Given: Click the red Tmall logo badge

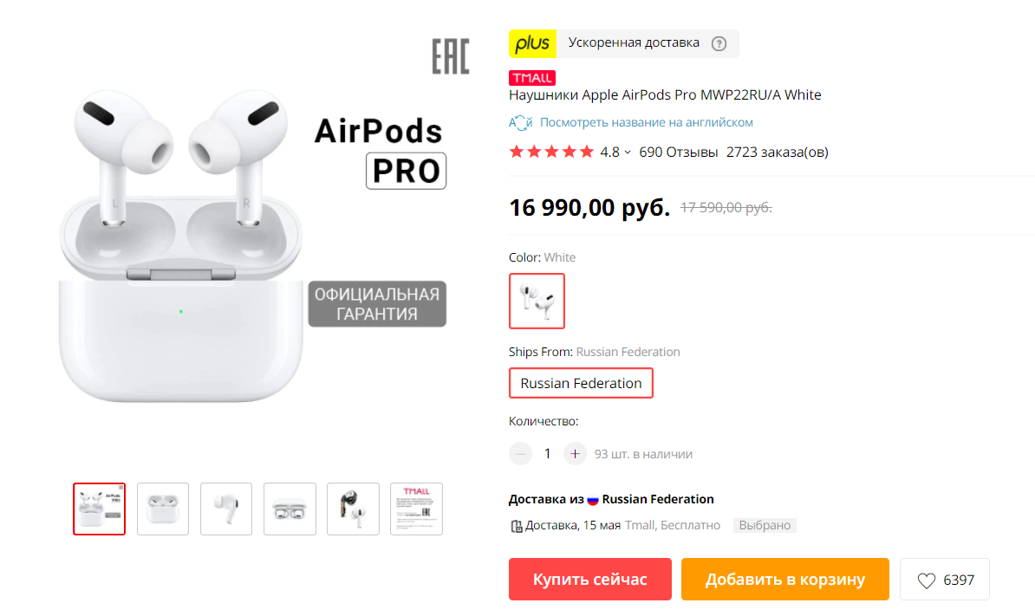Looking at the screenshot, I should [532, 78].
